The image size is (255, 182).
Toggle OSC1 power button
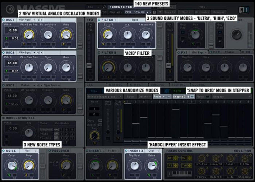click(x=3, y=20)
